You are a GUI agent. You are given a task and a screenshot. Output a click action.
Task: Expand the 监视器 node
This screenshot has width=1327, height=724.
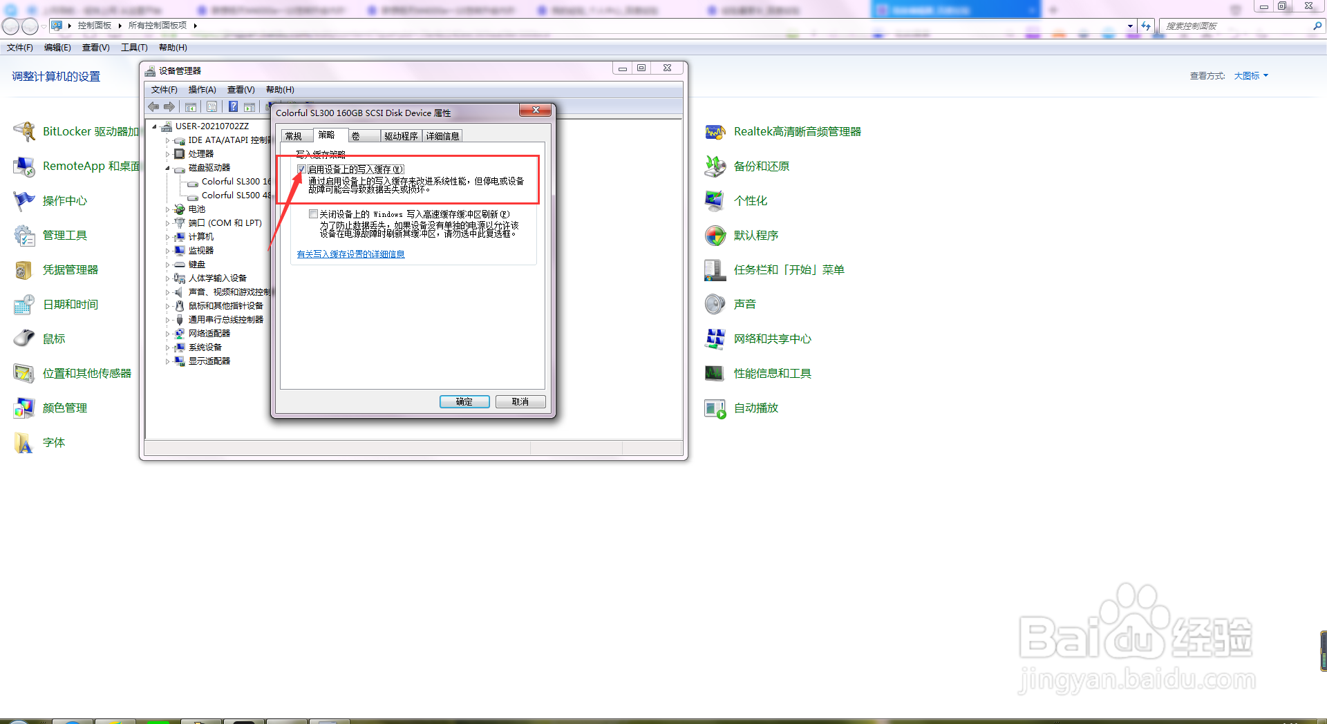coord(168,251)
